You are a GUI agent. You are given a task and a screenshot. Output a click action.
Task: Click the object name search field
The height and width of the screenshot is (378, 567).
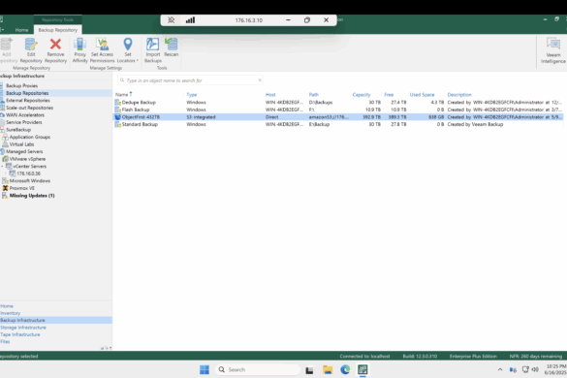click(191, 80)
